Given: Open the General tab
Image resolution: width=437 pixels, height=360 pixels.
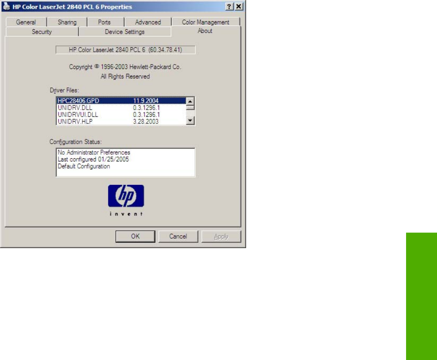Looking at the screenshot, I should tap(26, 22).
